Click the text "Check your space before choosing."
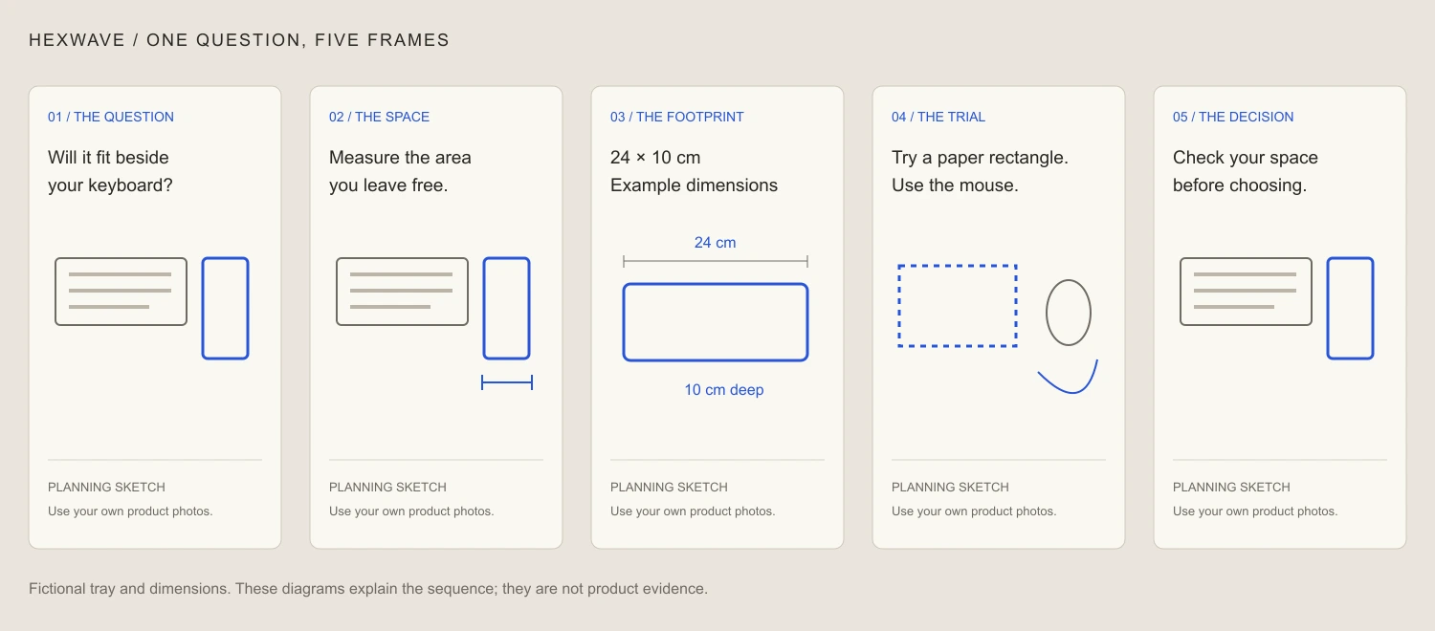 pos(1246,171)
